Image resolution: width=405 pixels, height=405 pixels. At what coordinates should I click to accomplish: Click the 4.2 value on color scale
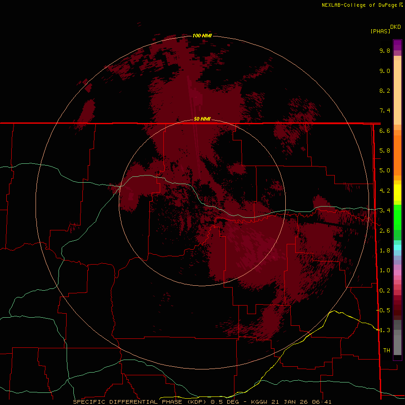pyautogui.click(x=385, y=191)
